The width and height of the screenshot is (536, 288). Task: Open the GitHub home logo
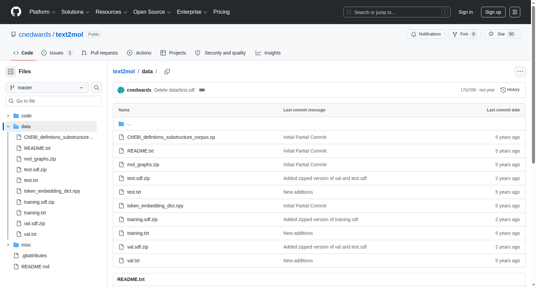(16, 12)
